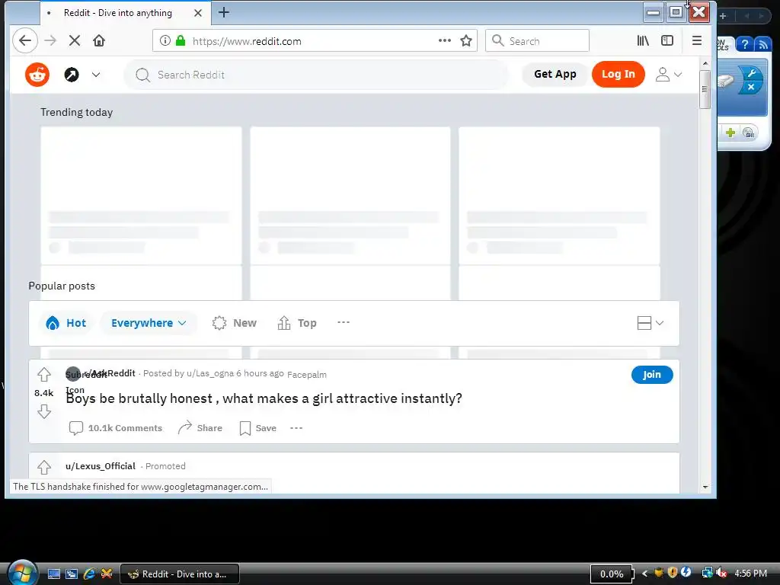
Task: Click the Reddit taskbar window button
Action: [180, 574]
